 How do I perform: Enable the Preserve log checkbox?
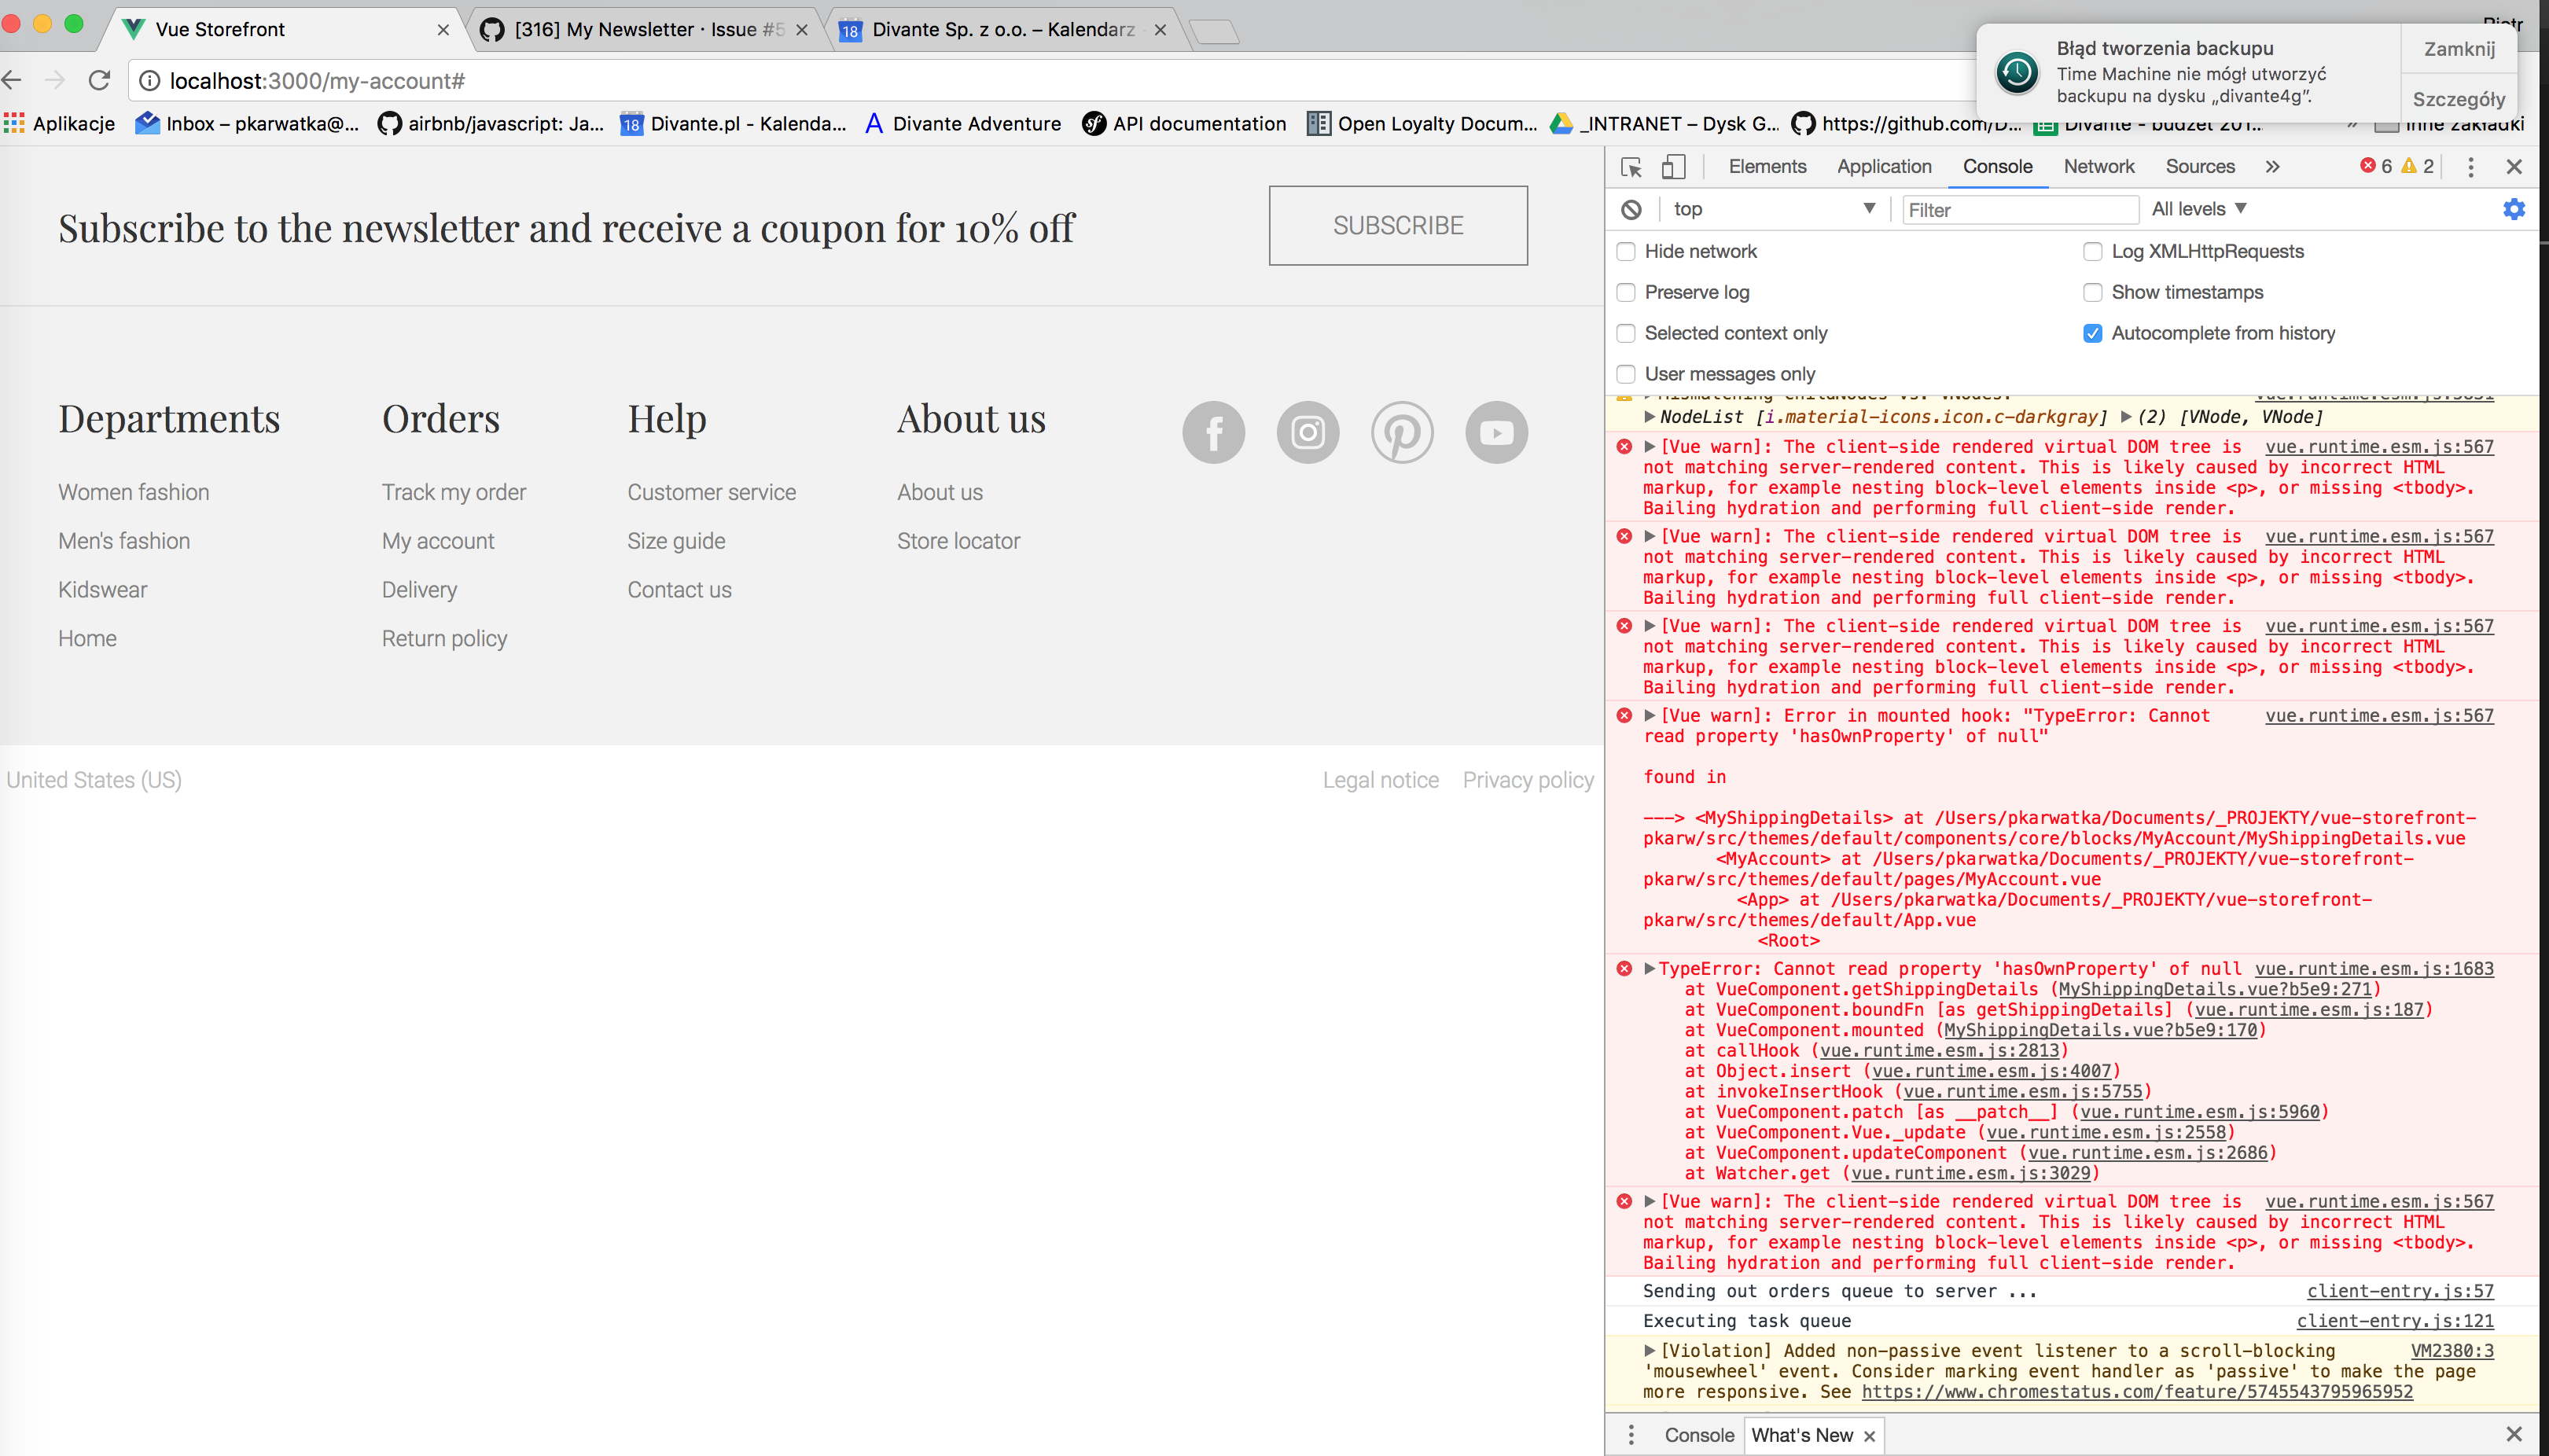(1626, 293)
